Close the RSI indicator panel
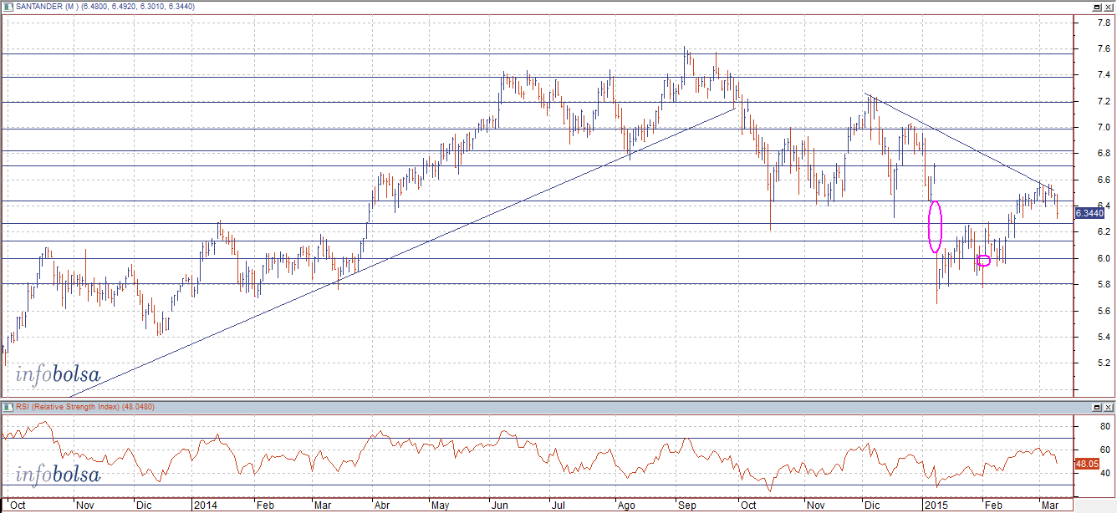The height and width of the screenshot is (513, 1117). point(1109,407)
